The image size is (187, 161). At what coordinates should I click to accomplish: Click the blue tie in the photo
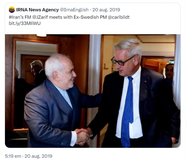click(127, 111)
